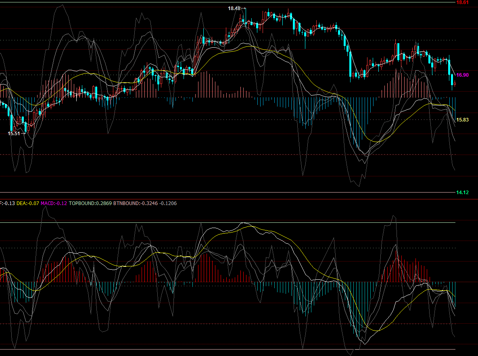Click the candlestick marked by the 15.51 low

pos(26,127)
